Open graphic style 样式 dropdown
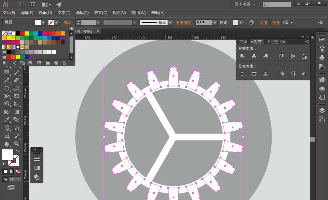The image size is (328, 200). 240,23
